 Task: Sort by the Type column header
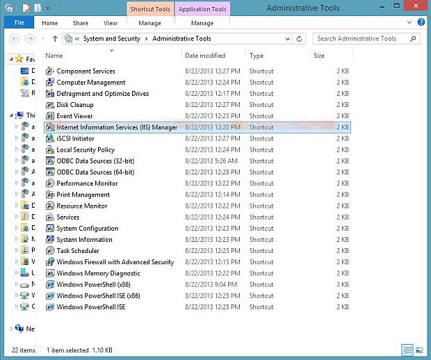(277, 56)
